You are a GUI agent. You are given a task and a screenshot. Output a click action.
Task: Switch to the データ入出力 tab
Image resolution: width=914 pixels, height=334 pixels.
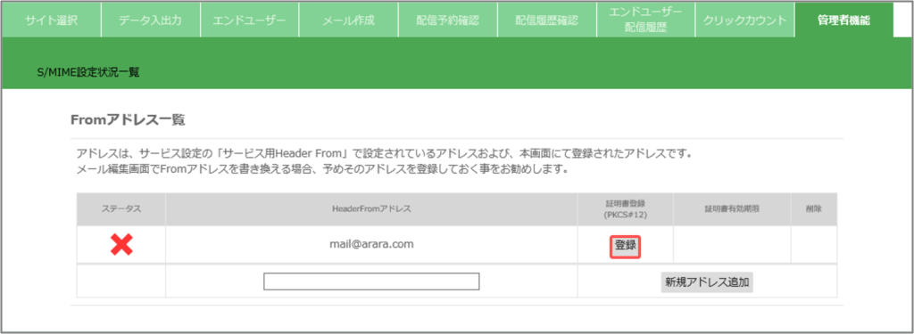click(x=150, y=20)
